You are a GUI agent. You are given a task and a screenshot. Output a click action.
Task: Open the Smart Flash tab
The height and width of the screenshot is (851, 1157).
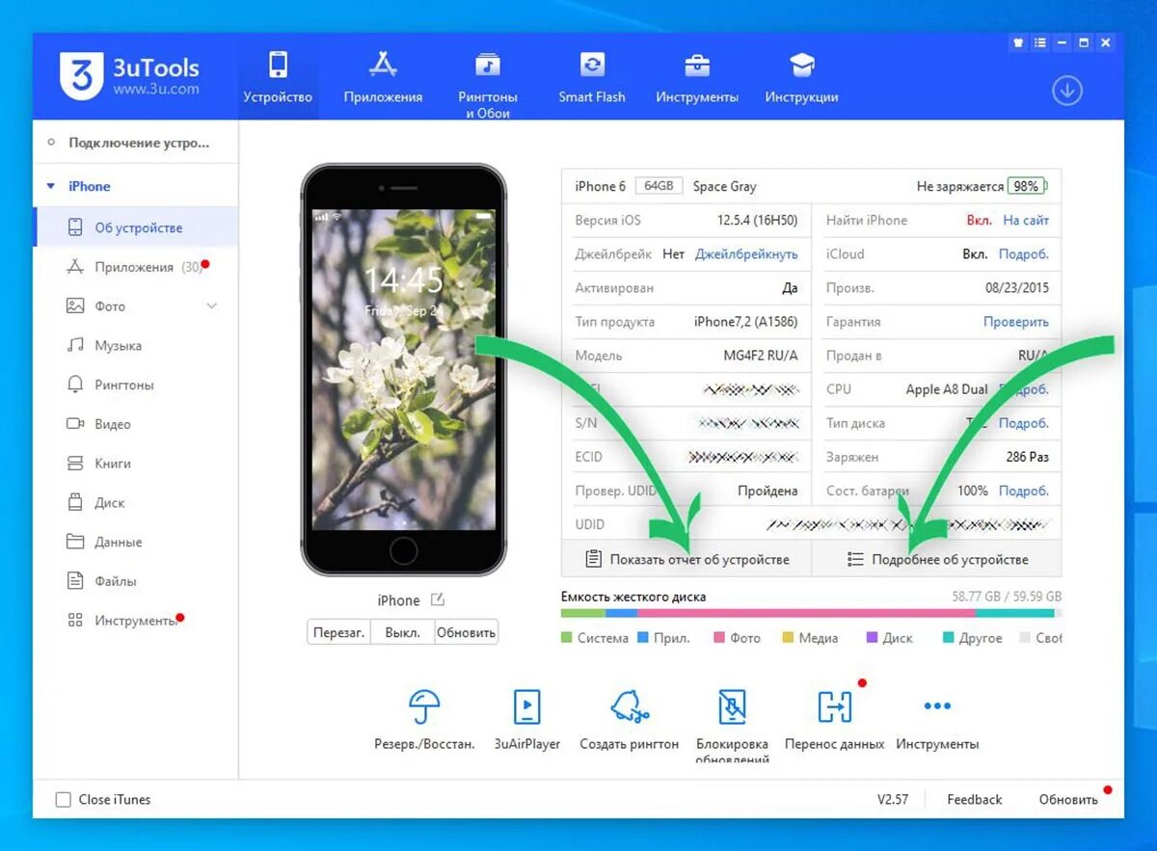tap(591, 77)
